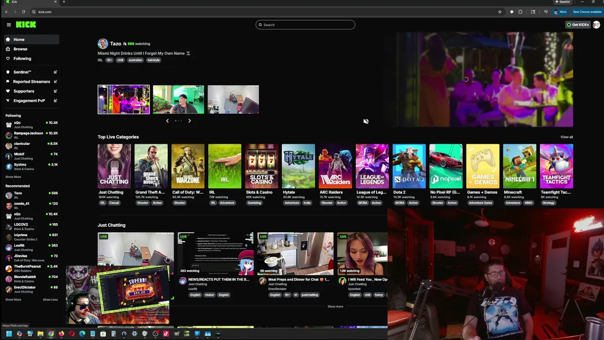Screen dimensions: 604x340
Task: Select the third featured stream thumbnail
Action: 233,100
